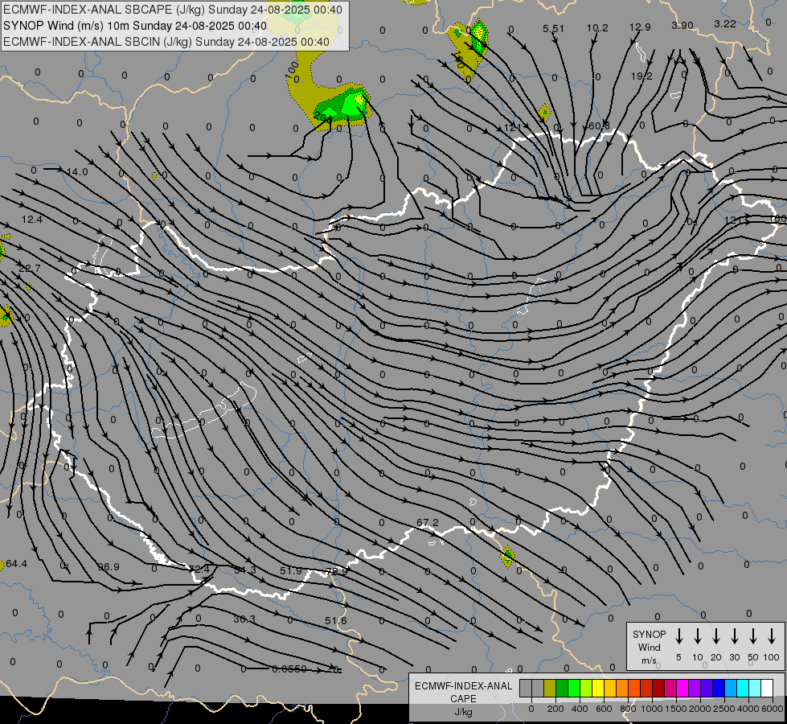
Task: Click the map value 64.4
Action: [x=17, y=564]
